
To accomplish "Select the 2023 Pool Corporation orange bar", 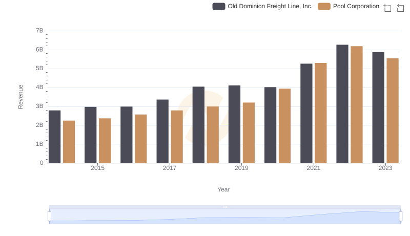I will coord(393,111).
